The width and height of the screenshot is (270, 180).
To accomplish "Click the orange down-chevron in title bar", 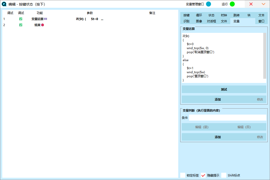I will 263,4.
